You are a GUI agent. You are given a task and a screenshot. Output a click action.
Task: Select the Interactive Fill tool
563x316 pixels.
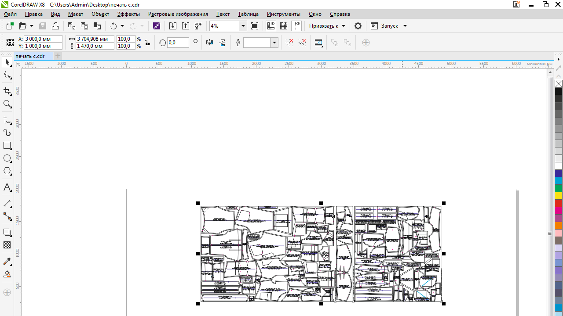tap(7, 274)
